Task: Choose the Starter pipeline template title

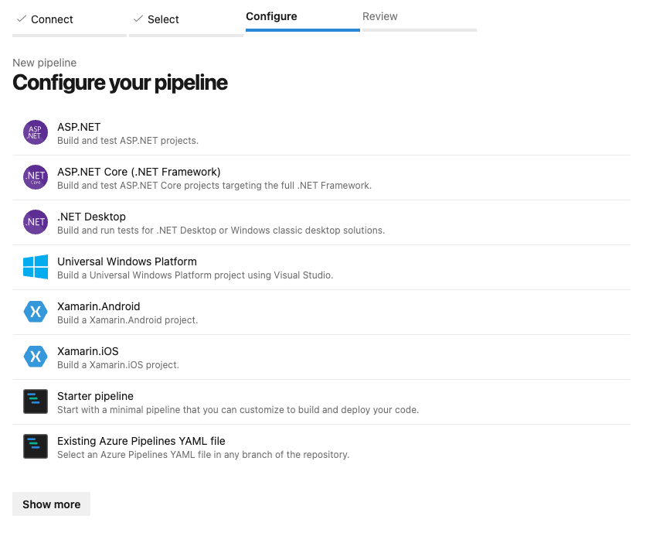Action: (95, 396)
